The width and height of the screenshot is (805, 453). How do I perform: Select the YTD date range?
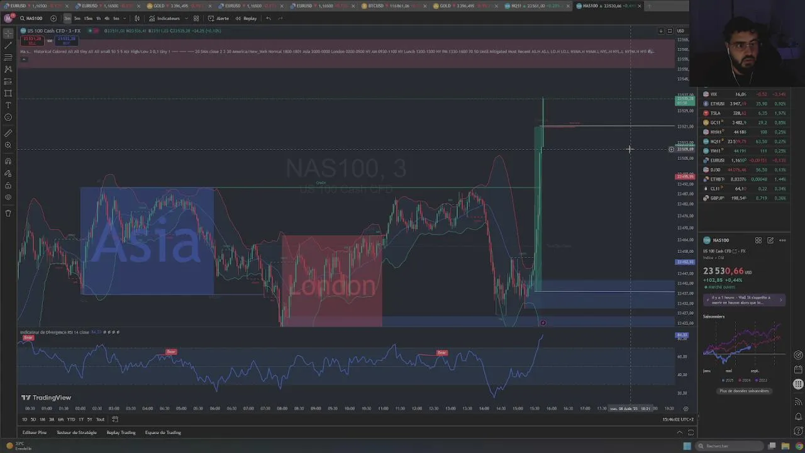[x=71, y=420]
